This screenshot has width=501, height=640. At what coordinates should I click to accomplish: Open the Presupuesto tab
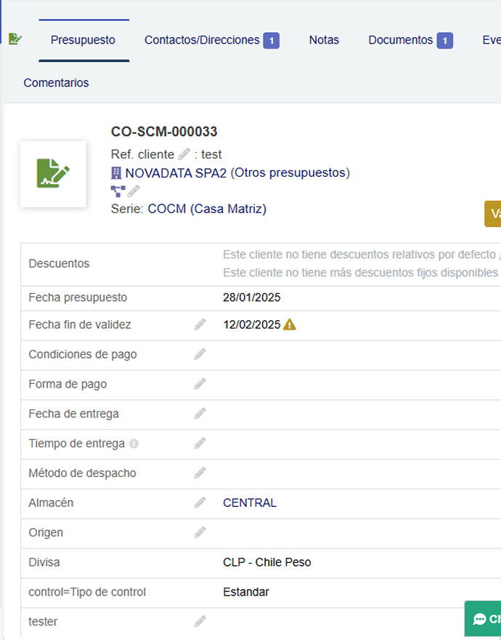pyautogui.click(x=83, y=40)
